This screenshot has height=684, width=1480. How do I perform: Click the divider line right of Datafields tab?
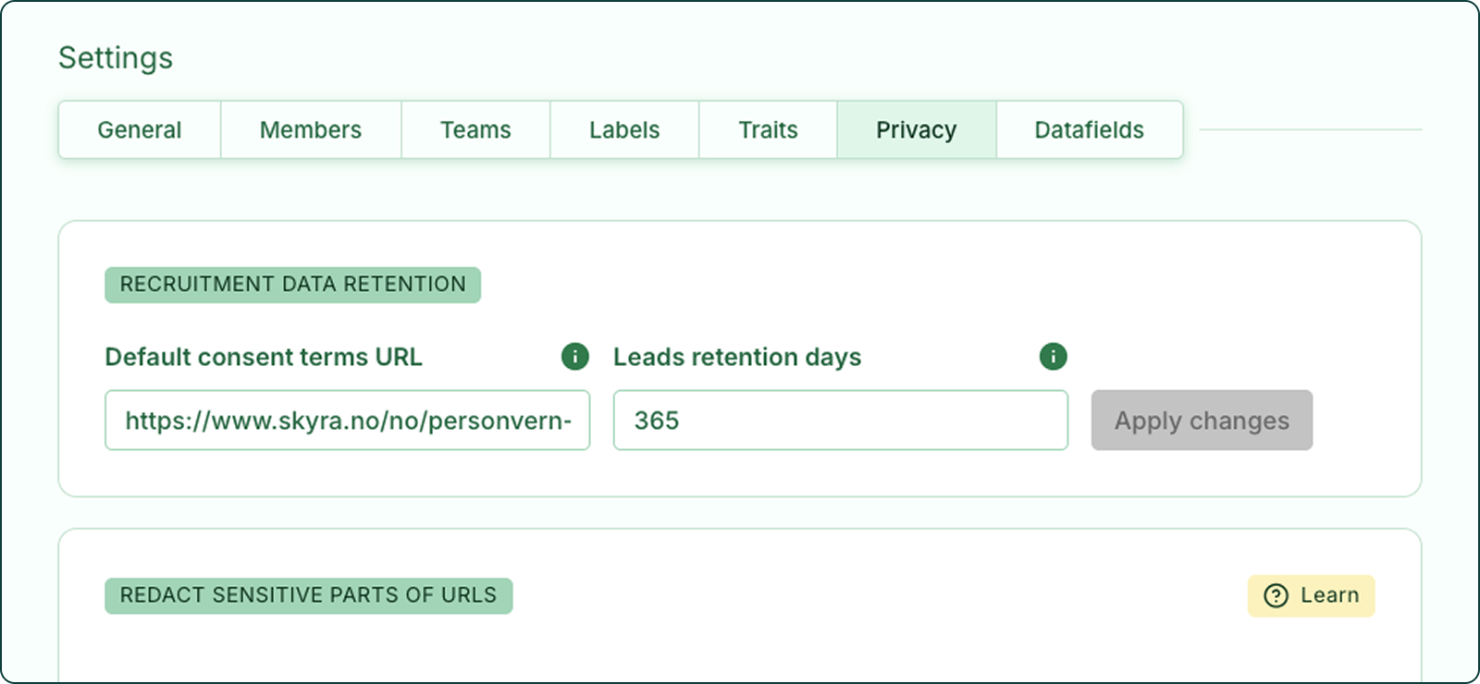1311,129
